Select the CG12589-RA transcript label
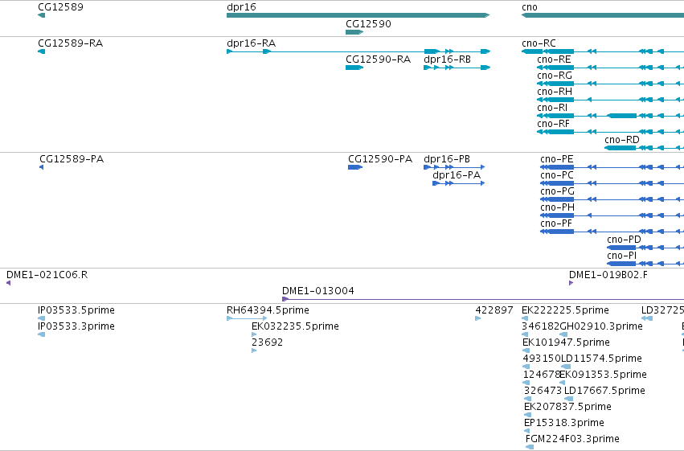 click(70, 43)
